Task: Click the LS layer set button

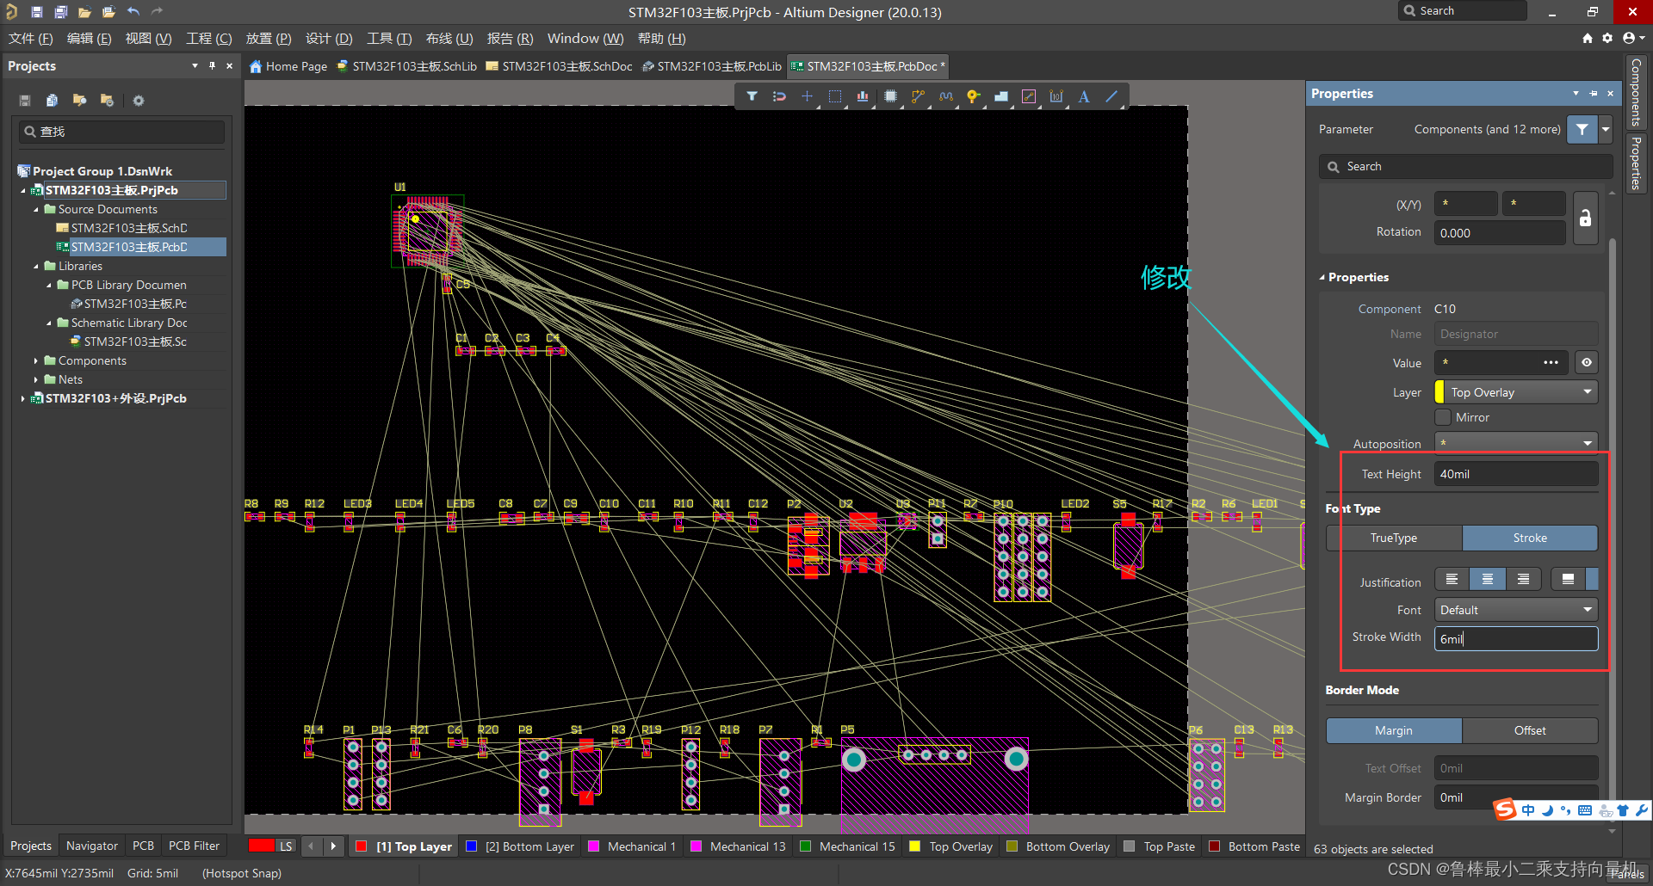Action: click(286, 846)
